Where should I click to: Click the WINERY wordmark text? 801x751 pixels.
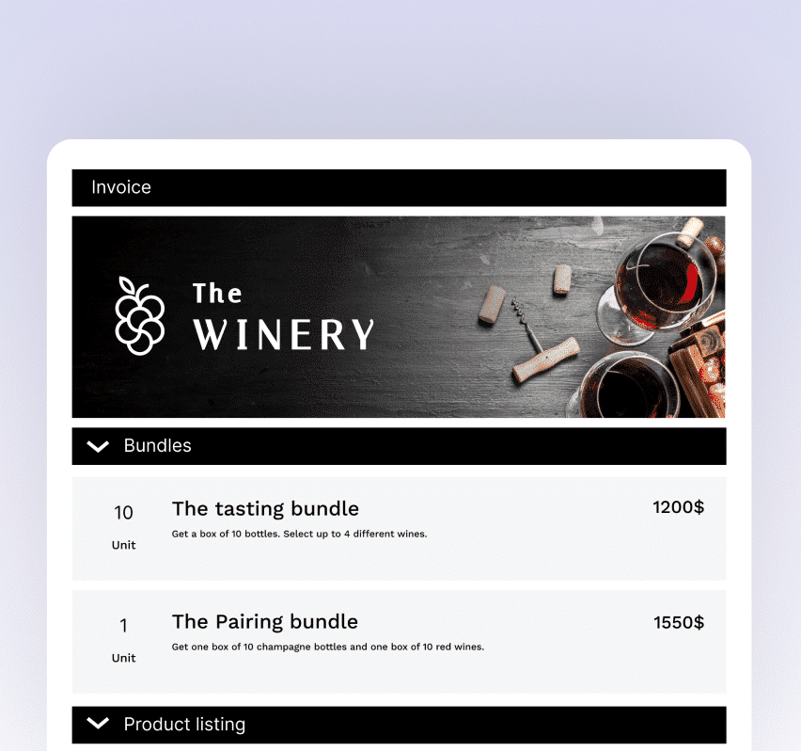(x=284, y=335)
